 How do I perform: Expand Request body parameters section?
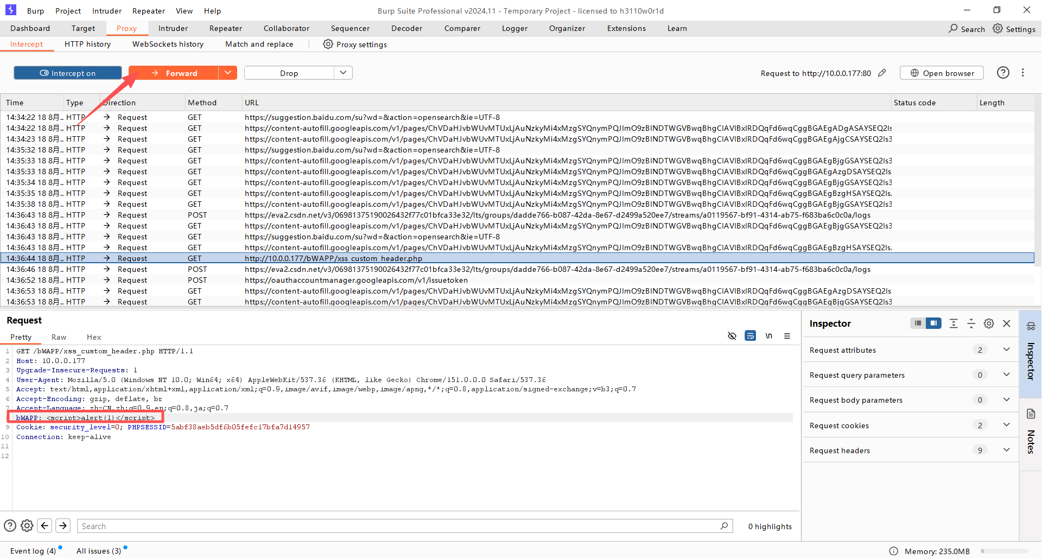[1006, 399]
